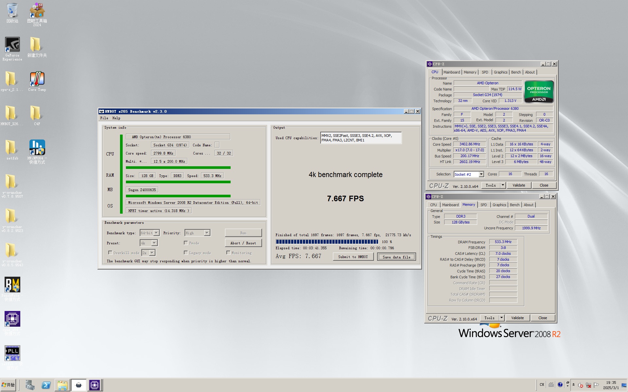Open the C4F folder on the desktop

pyautogui.click(x=37, y=116)
